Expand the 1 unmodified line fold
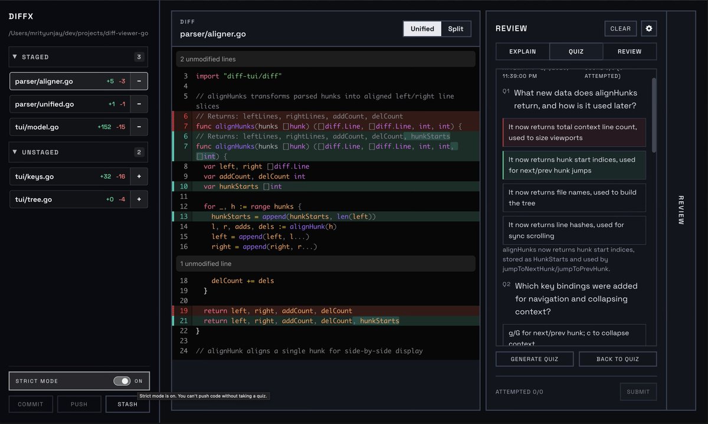Image resolution: width=708 pixels, height=424 pixels. click(x=326, y=264)
